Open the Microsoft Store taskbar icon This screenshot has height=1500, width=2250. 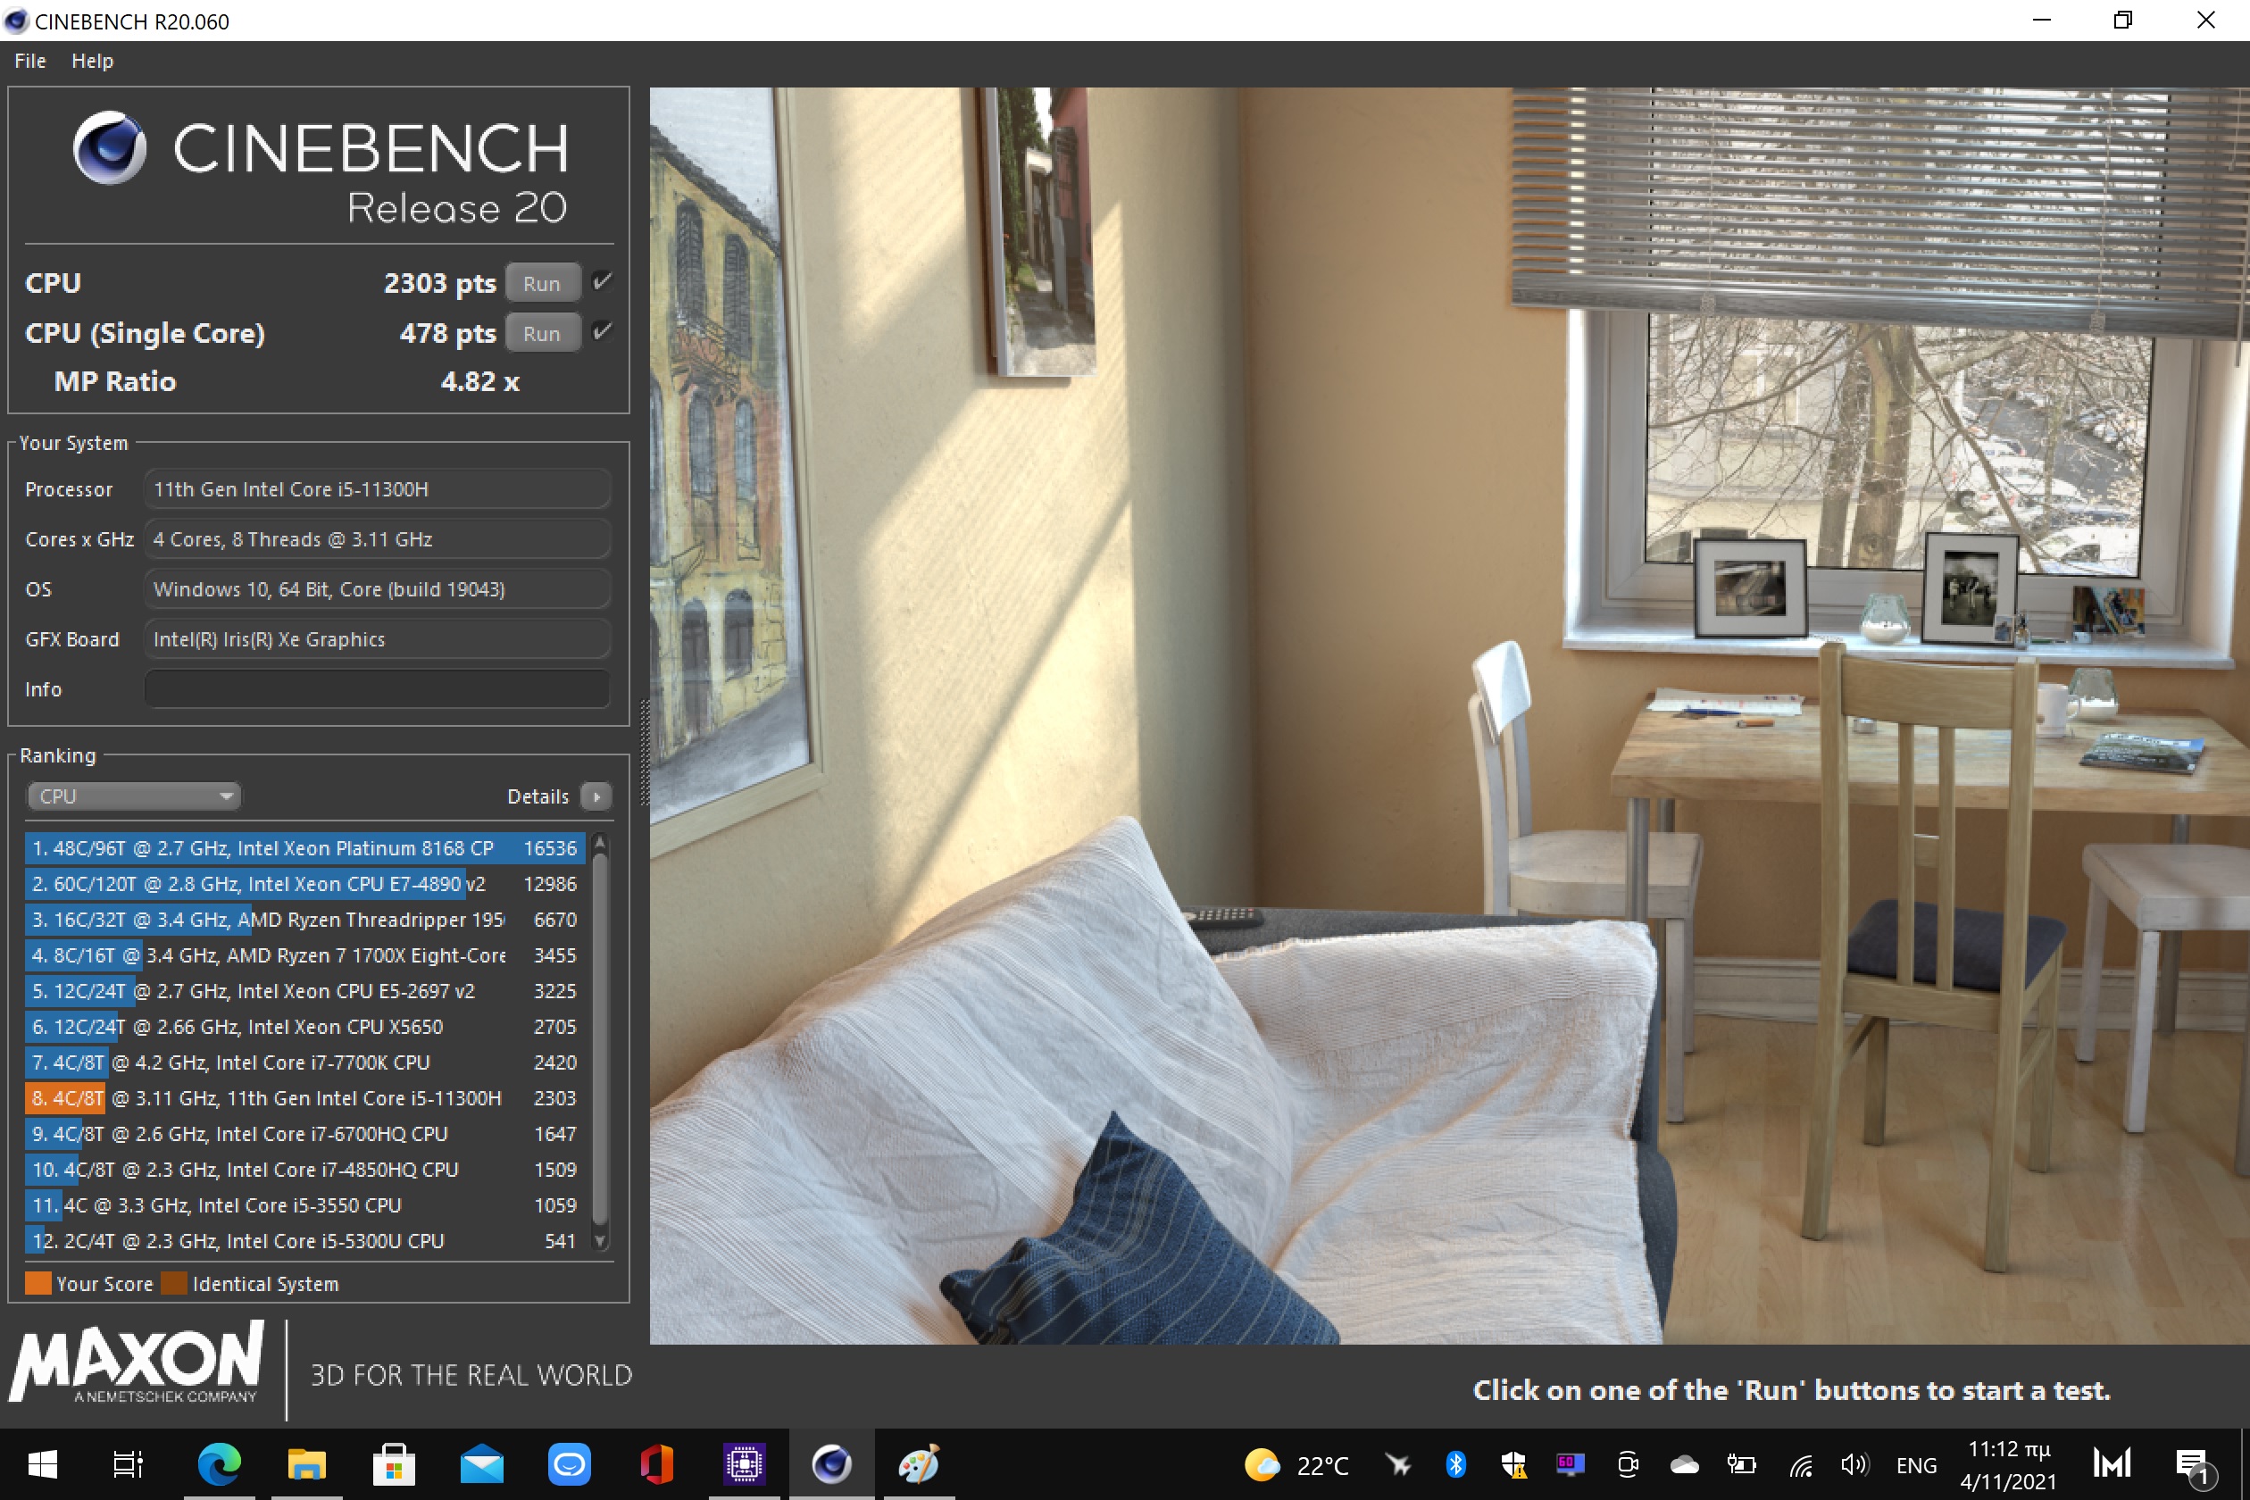pyautogui.click(x=393, y=1463)
